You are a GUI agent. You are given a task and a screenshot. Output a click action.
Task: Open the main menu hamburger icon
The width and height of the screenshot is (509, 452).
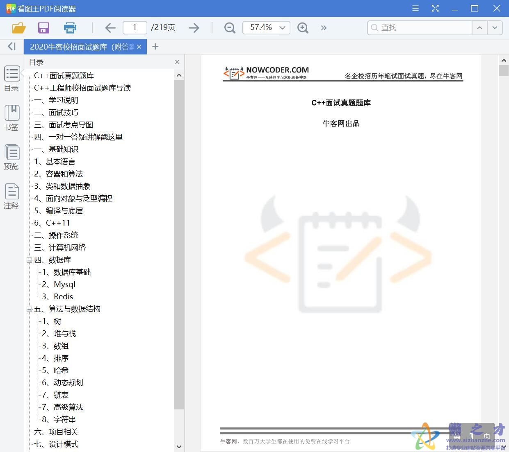click(415, 8)
